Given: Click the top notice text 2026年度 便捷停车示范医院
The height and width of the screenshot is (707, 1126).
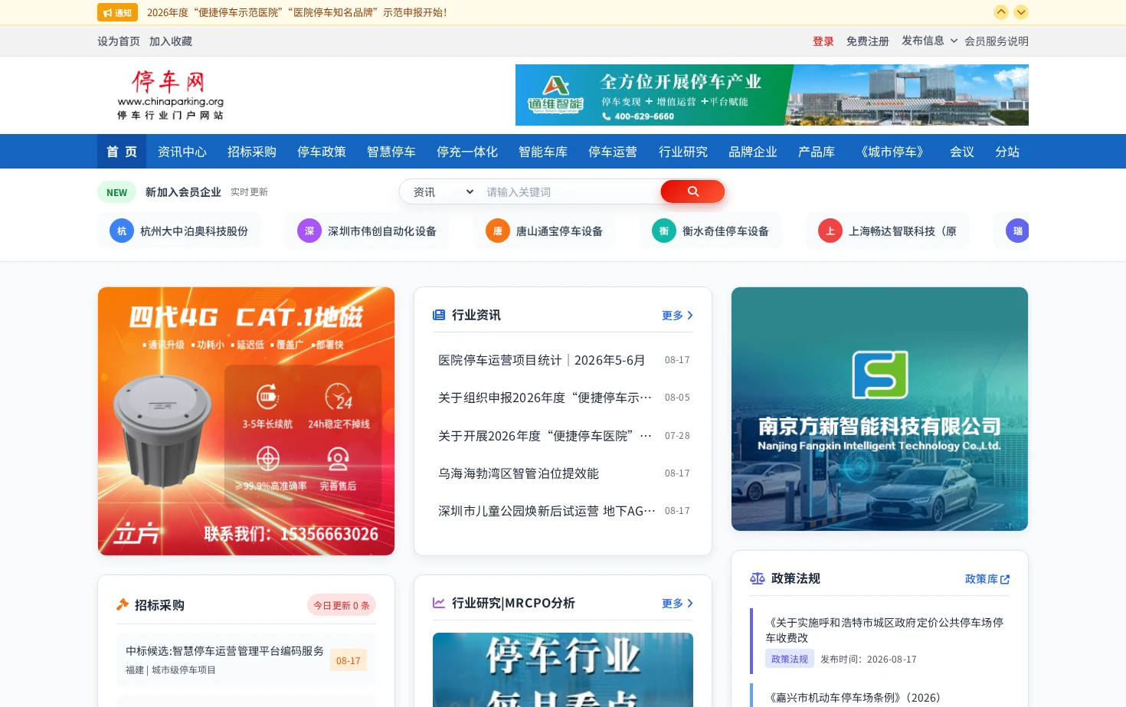Looking at the screenshot, I should click(296, 12).
